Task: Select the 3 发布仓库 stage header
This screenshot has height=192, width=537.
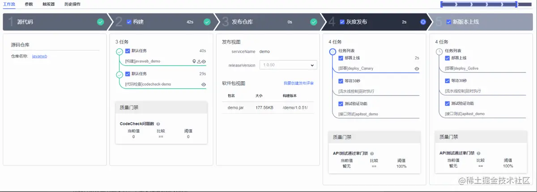Action: [x=268, y=21]
